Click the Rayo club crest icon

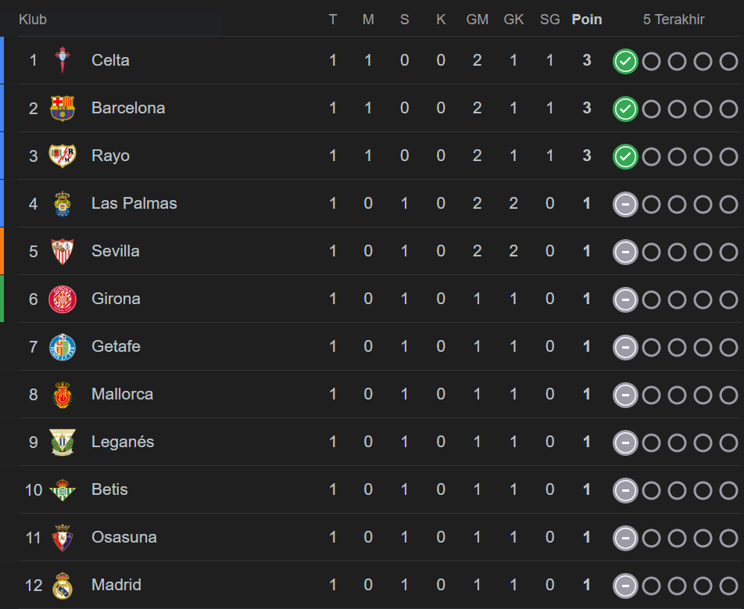(63, 156)
